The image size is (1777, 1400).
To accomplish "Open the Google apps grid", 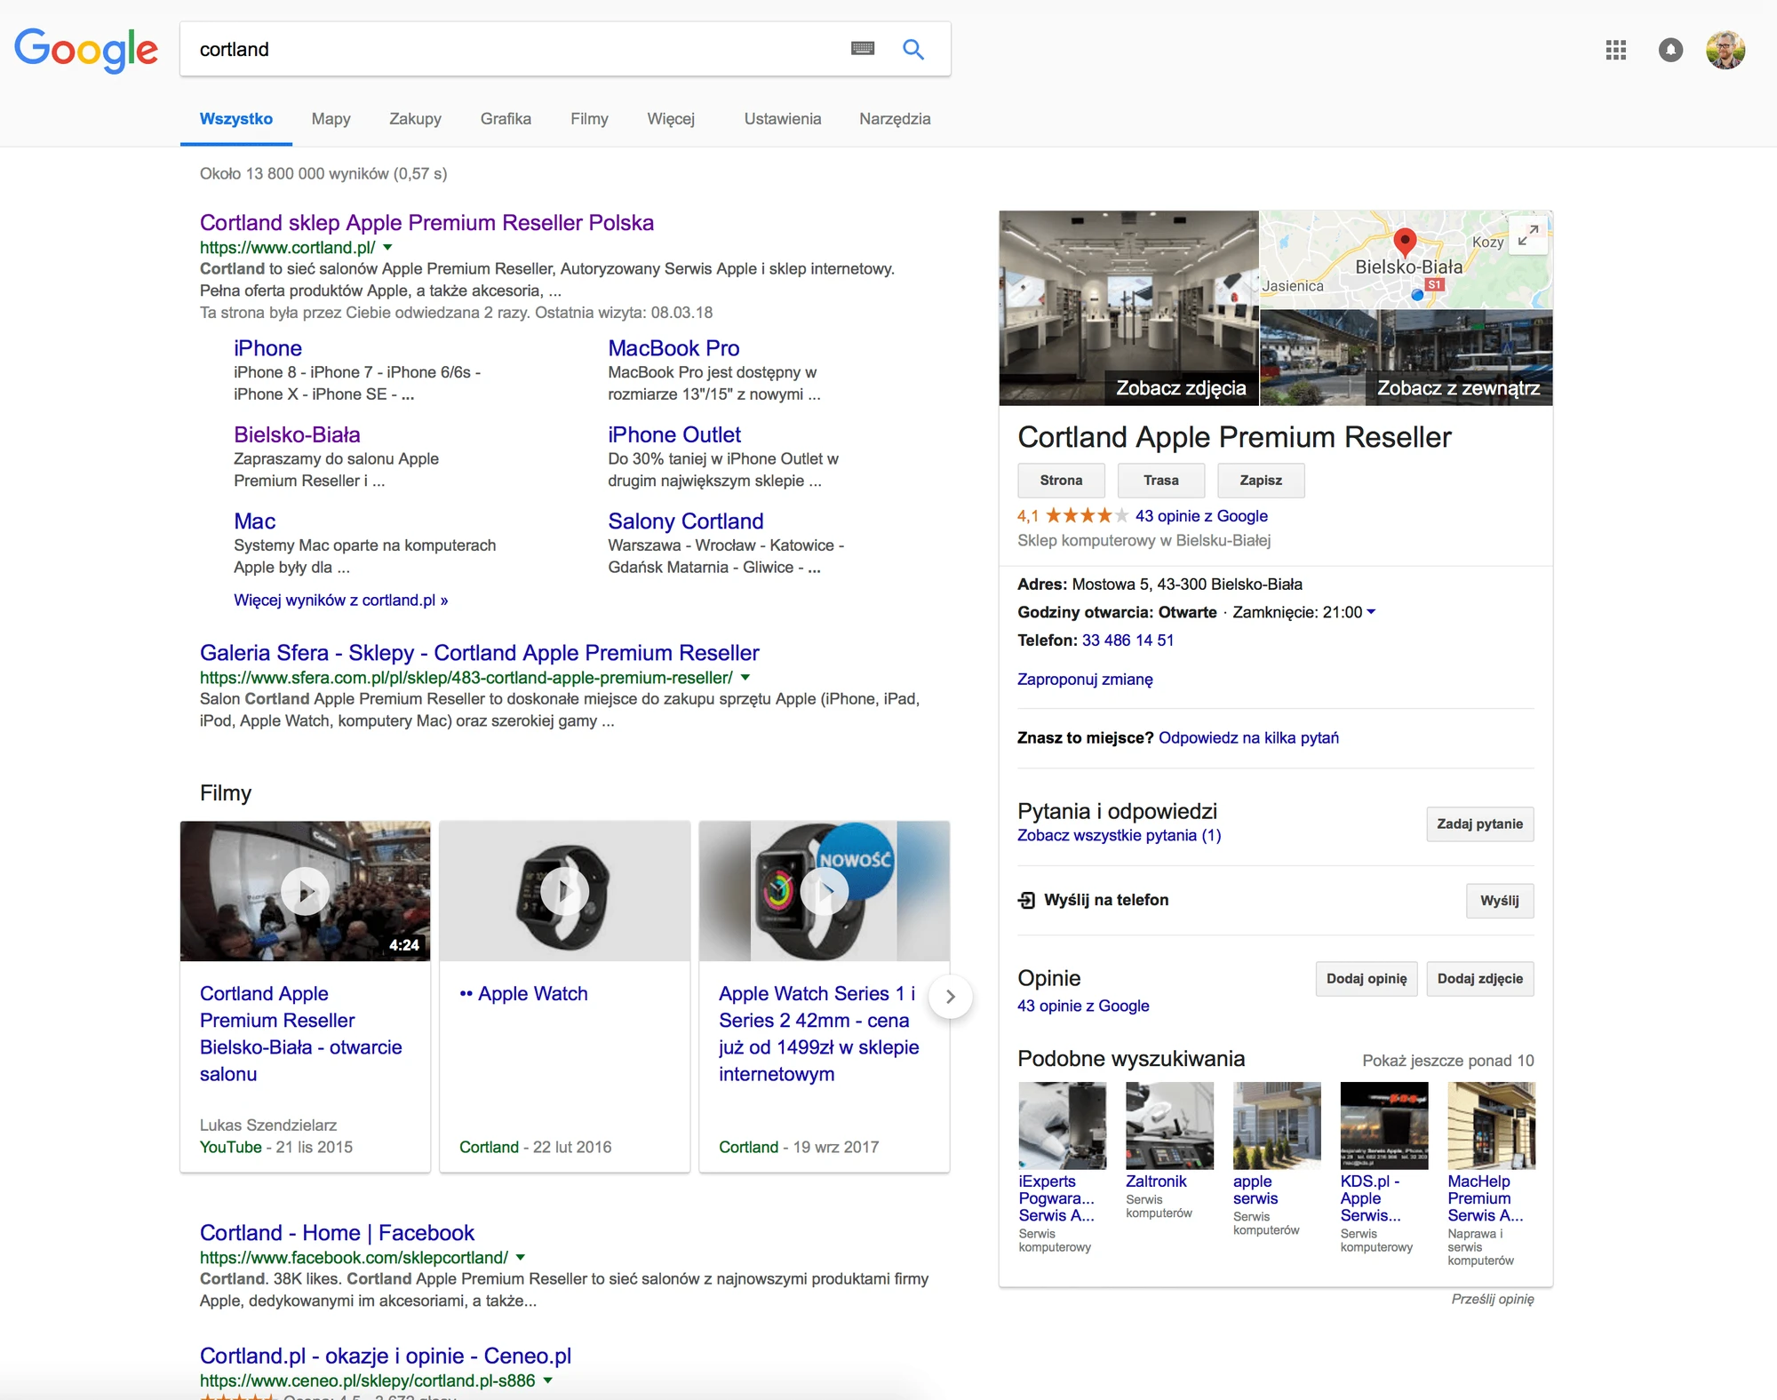I will pos(1615,50).
